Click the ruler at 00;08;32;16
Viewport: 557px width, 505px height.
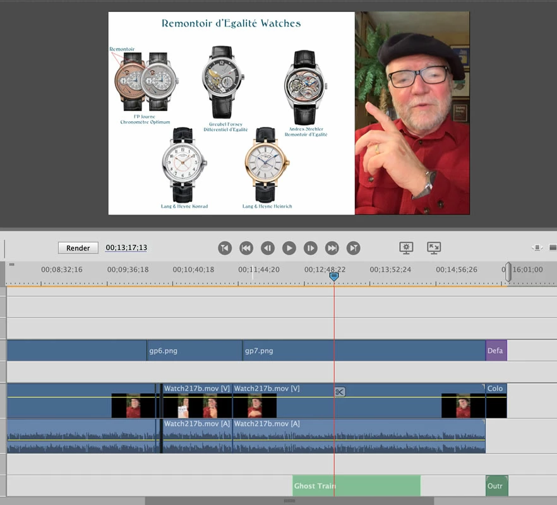point(62,270)
